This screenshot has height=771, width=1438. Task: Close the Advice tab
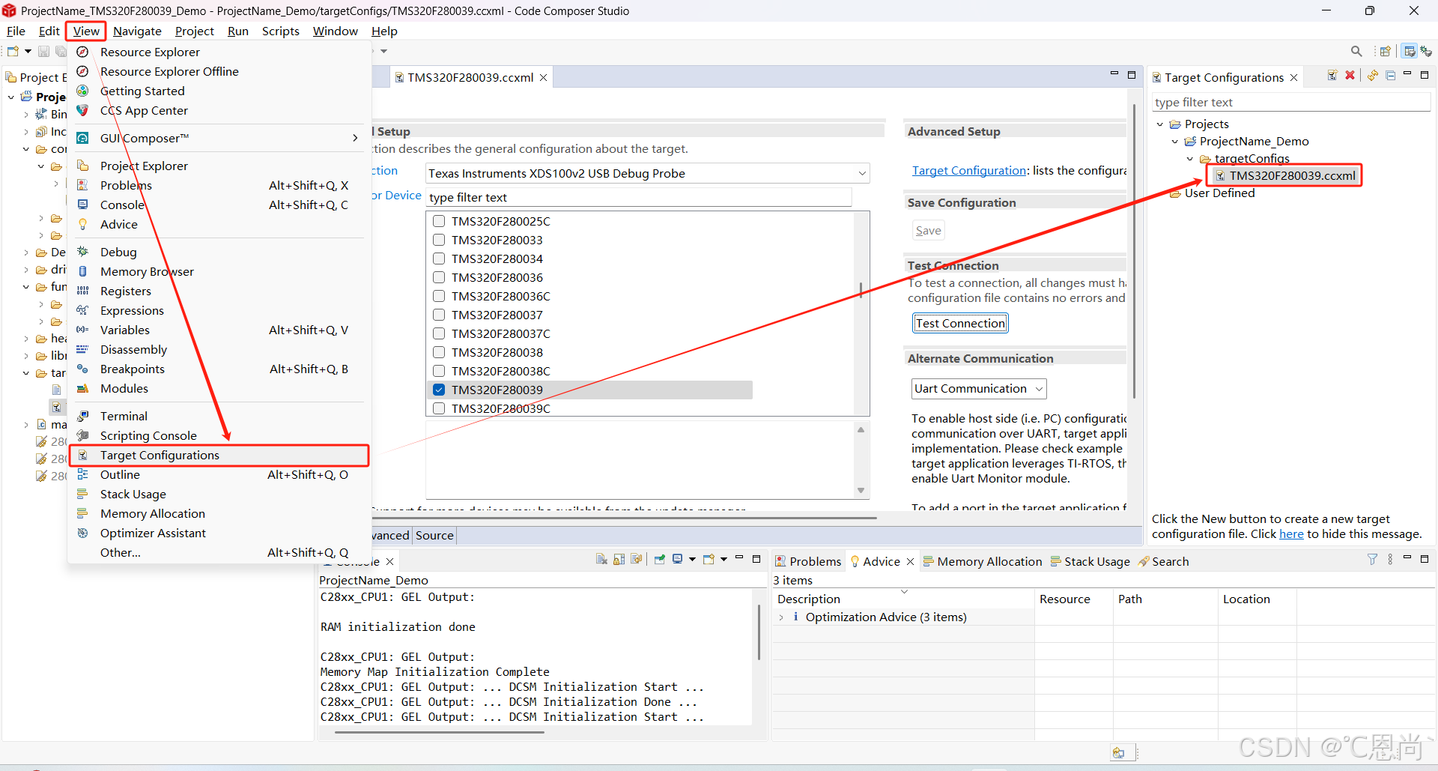(x=911, y=562)
